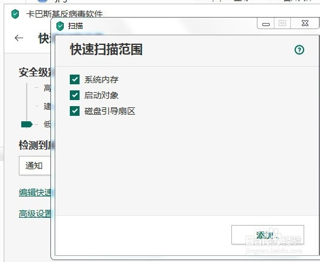Uncheck the 磁盘引导扇区 checkbox
320x262 pixels.
(75, 111)
